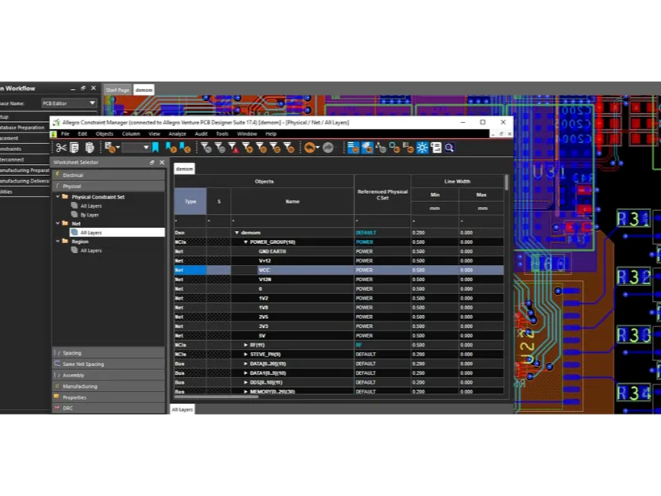Collapse the Net folder in Worksheet Selector
Viewport: 661px width, 496px height.
tap(57, 223)
